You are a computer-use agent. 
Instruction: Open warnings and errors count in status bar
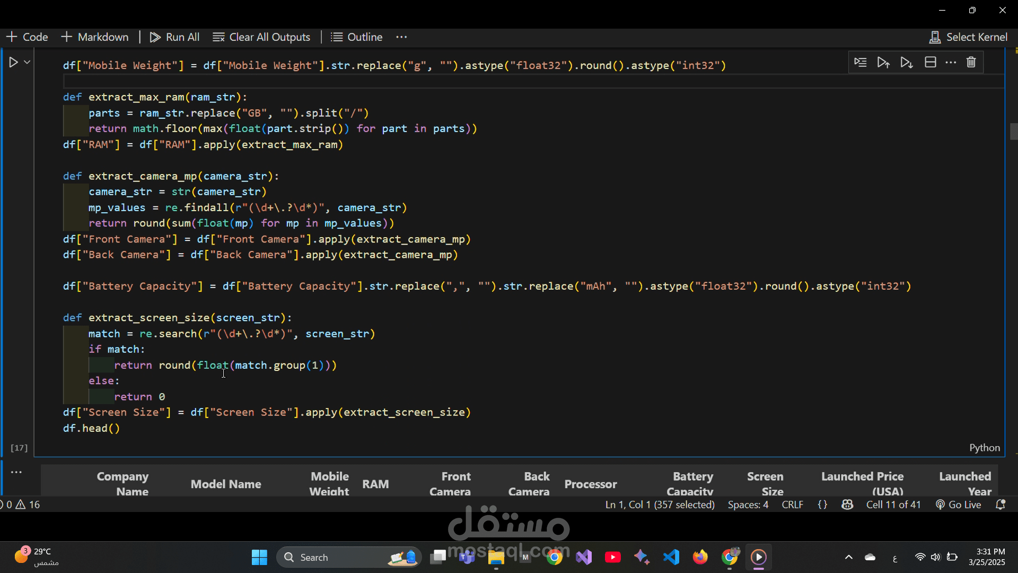click(x=21, y=505)
